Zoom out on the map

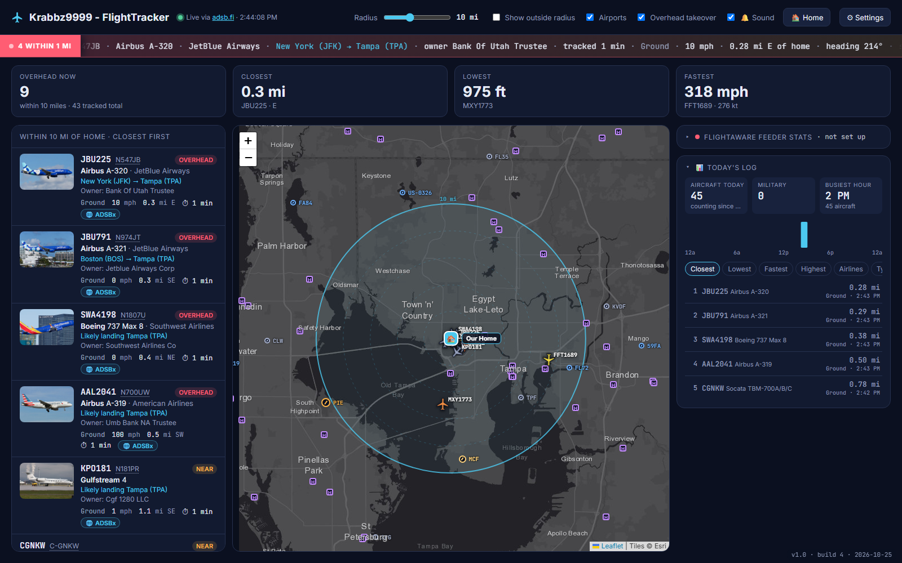pos(248,158)
